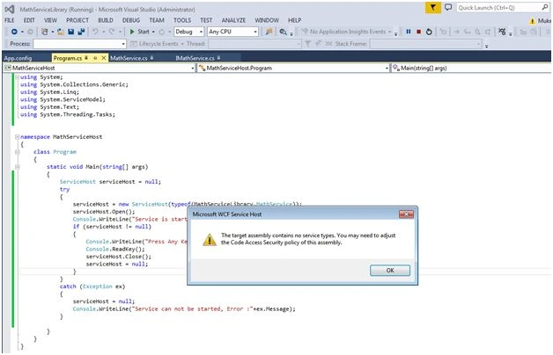The width and height of the screenshot is (553, 355).
Task: Click the Browser Link / refresh icon beside Start
Action: [x=161, y=32]
